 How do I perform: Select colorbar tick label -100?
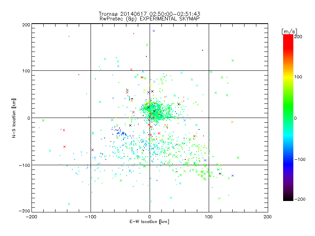click(300, 159)
